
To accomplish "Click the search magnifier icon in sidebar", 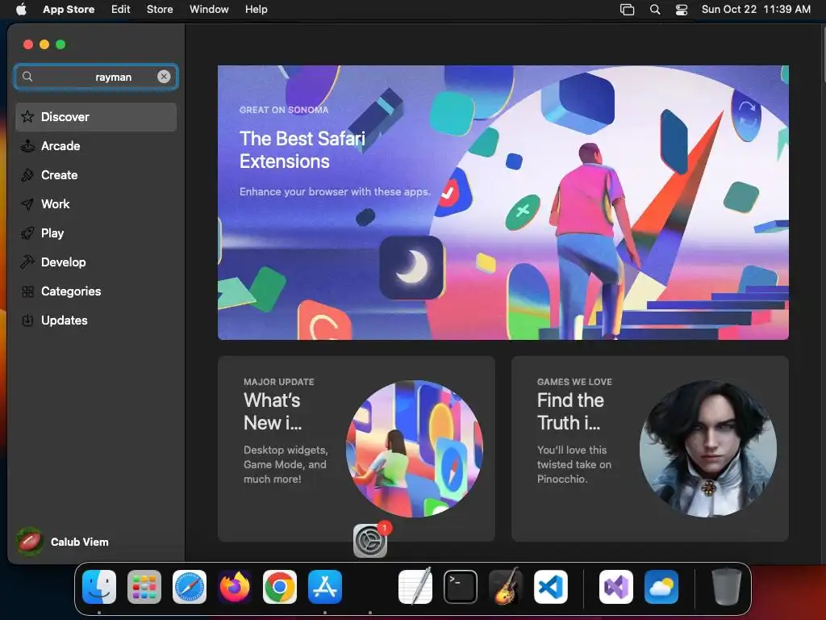I will coord(27,77).
